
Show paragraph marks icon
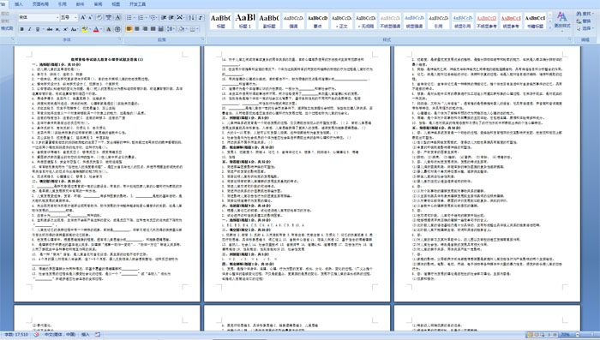[201, 18]
